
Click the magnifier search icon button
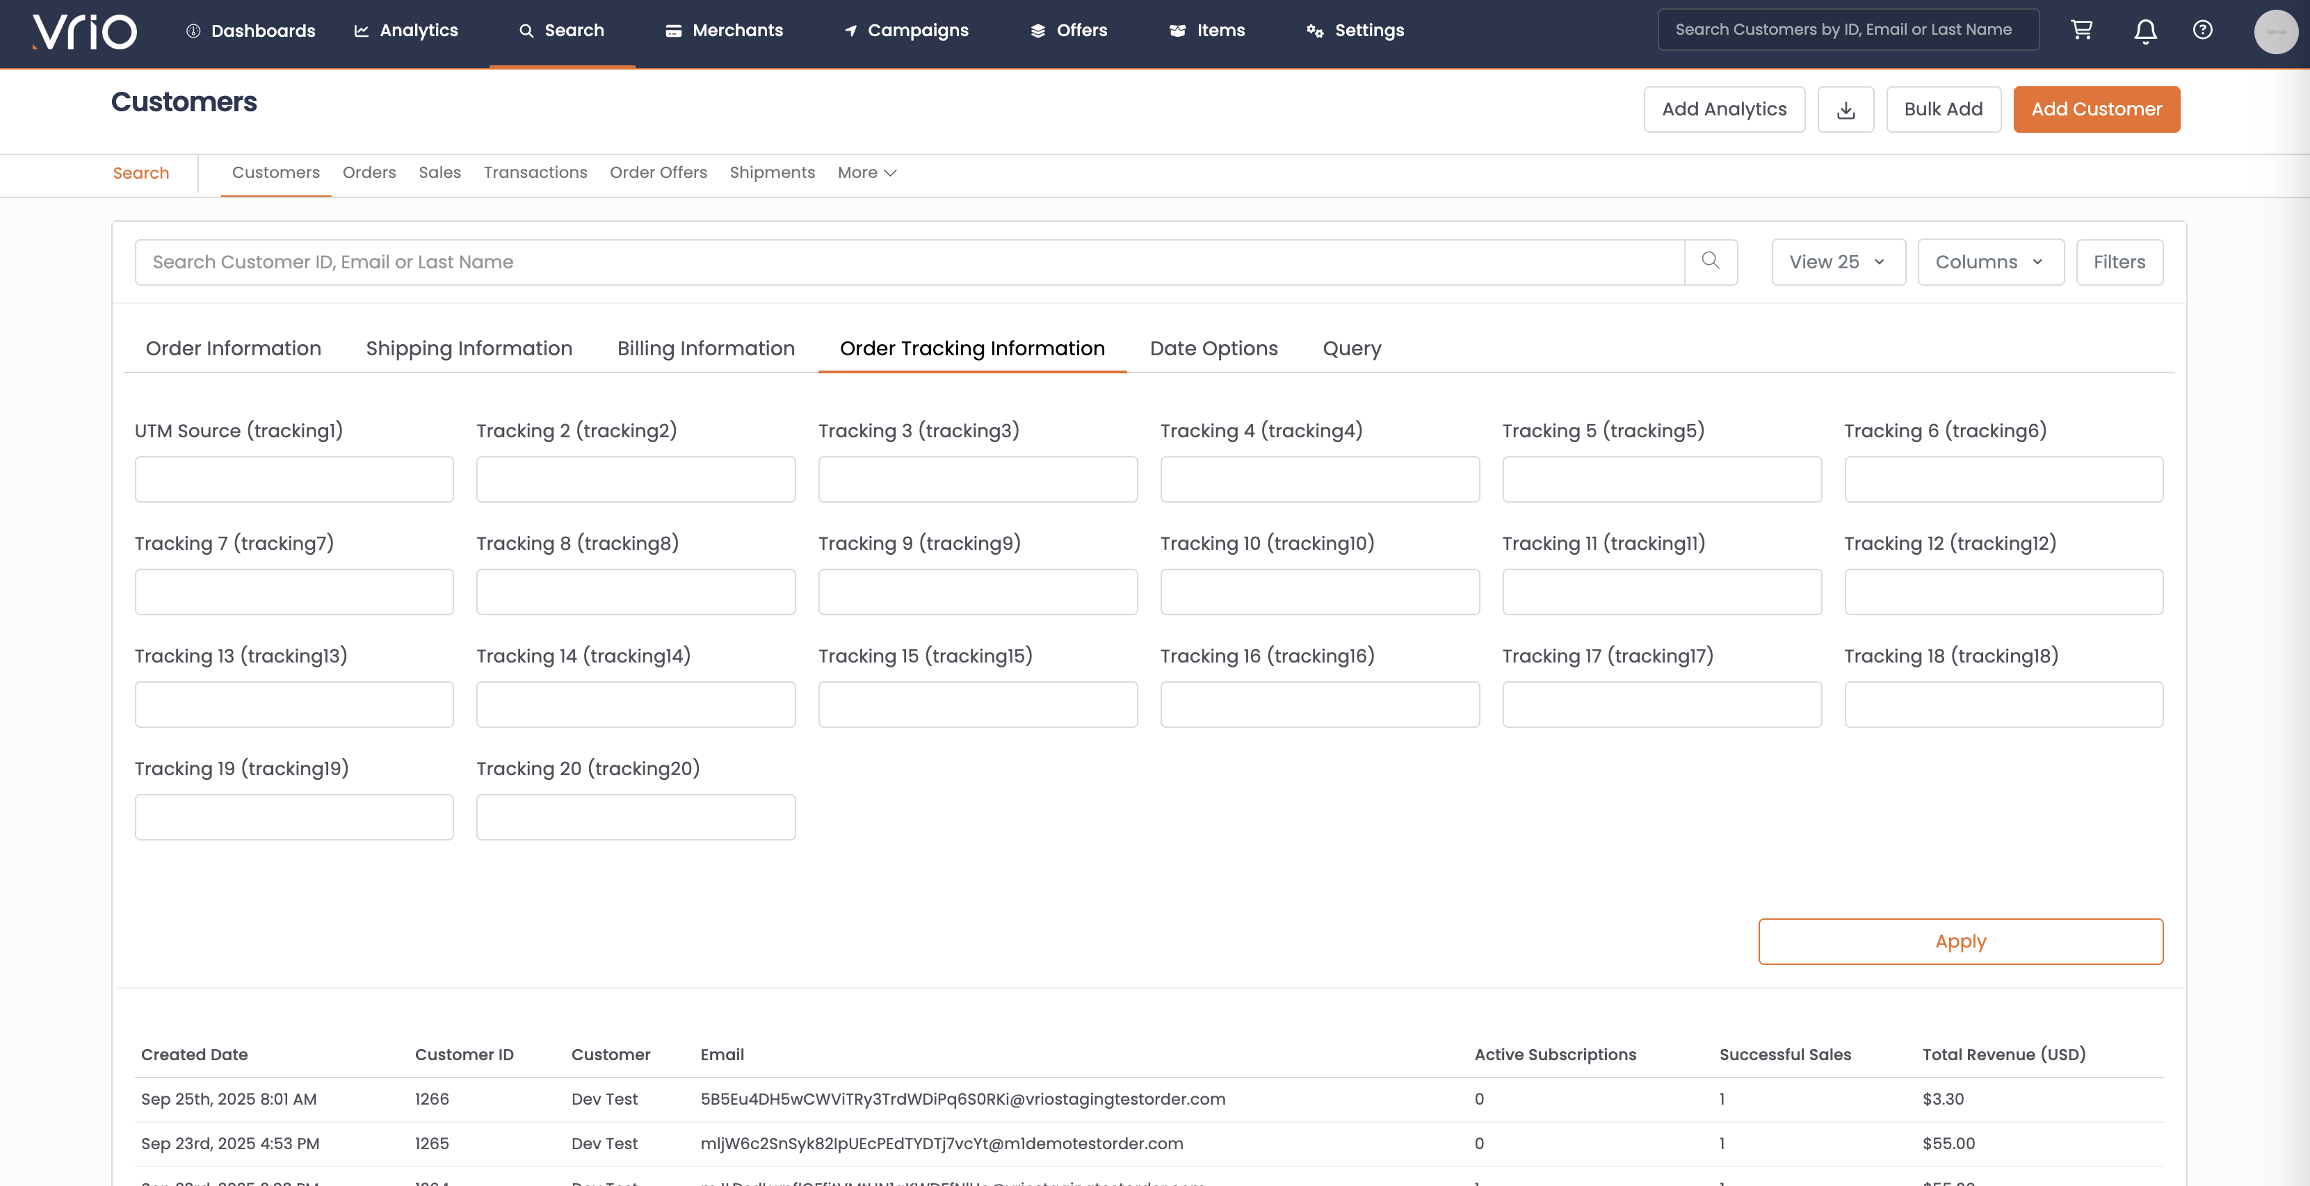point(1710,261)
